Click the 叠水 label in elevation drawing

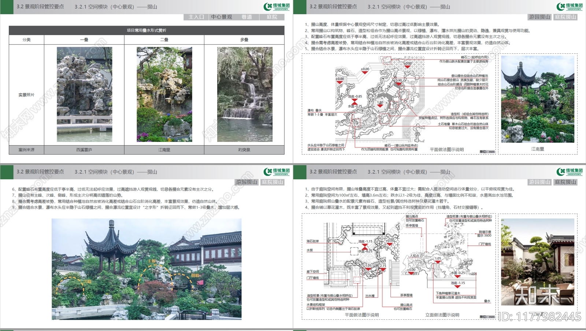487,301
